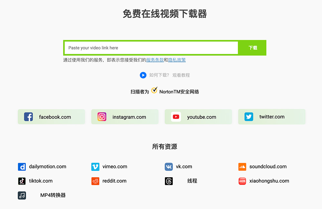The image size is (322, 209).
Task: Click the SoundCloud icon
Action: (x=242, y=167)
